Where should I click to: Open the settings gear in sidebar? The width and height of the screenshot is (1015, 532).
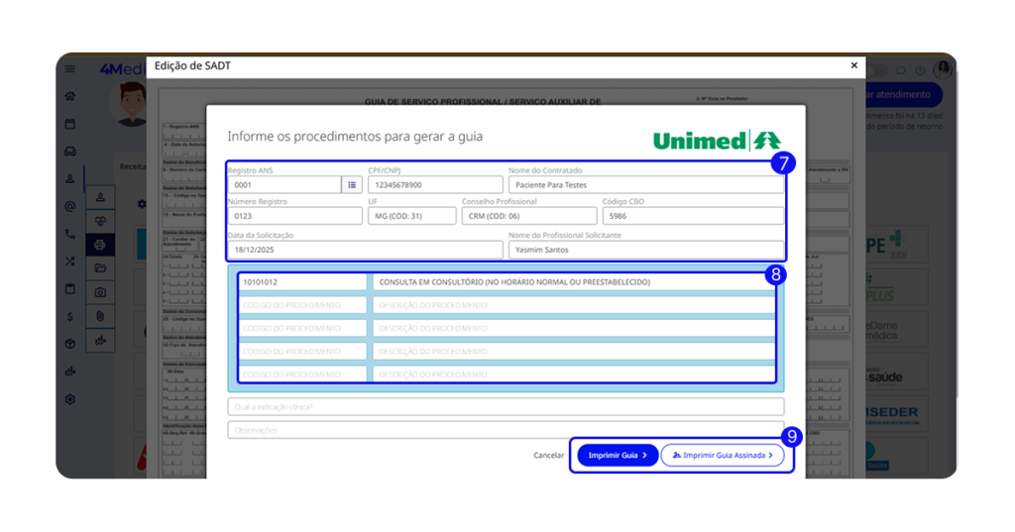click(x=70, y=399)
